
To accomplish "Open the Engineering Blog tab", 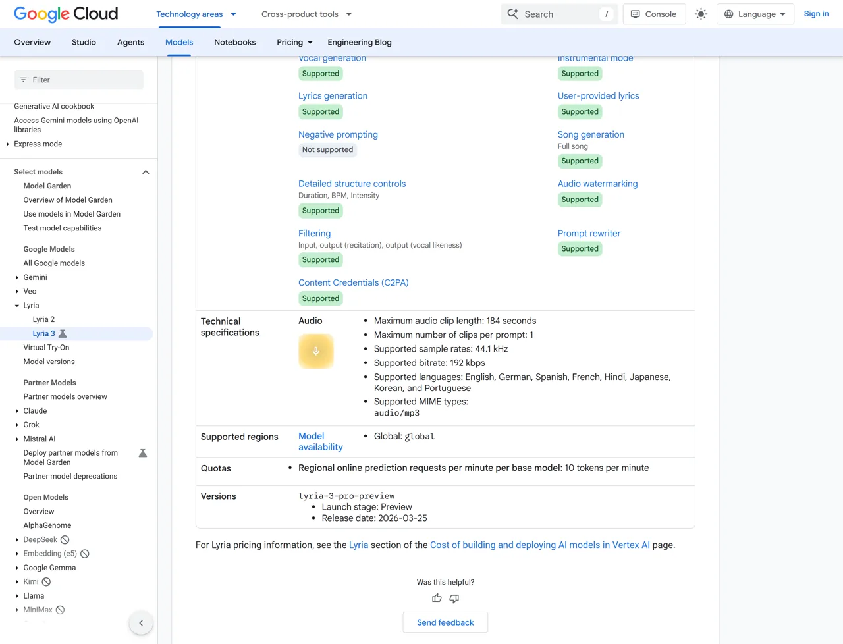I will point(360,42).
